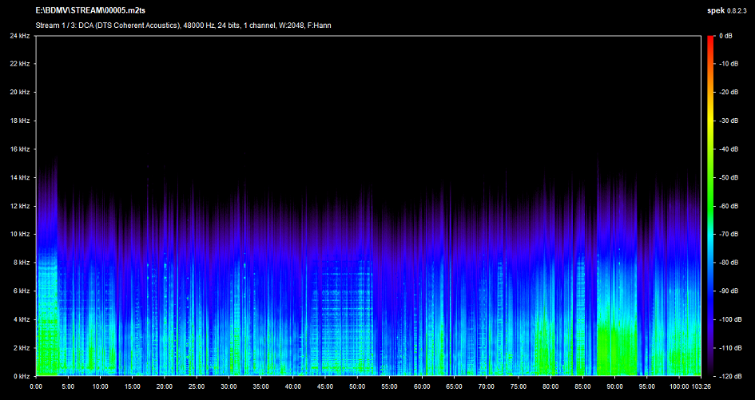755x400 pixels.
Task: Select the DCA stream info text line
Action: pyautogui.click(x=184, y=26)
